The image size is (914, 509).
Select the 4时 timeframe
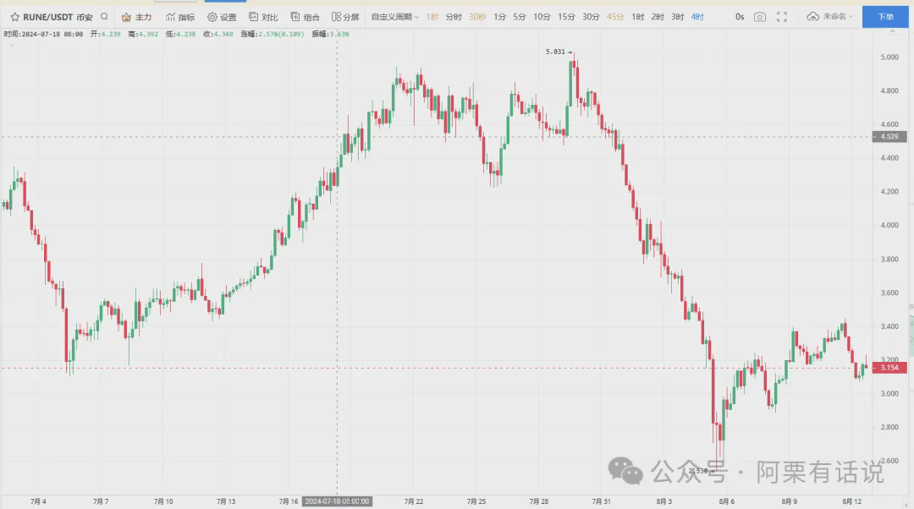[x=697, y=17]
